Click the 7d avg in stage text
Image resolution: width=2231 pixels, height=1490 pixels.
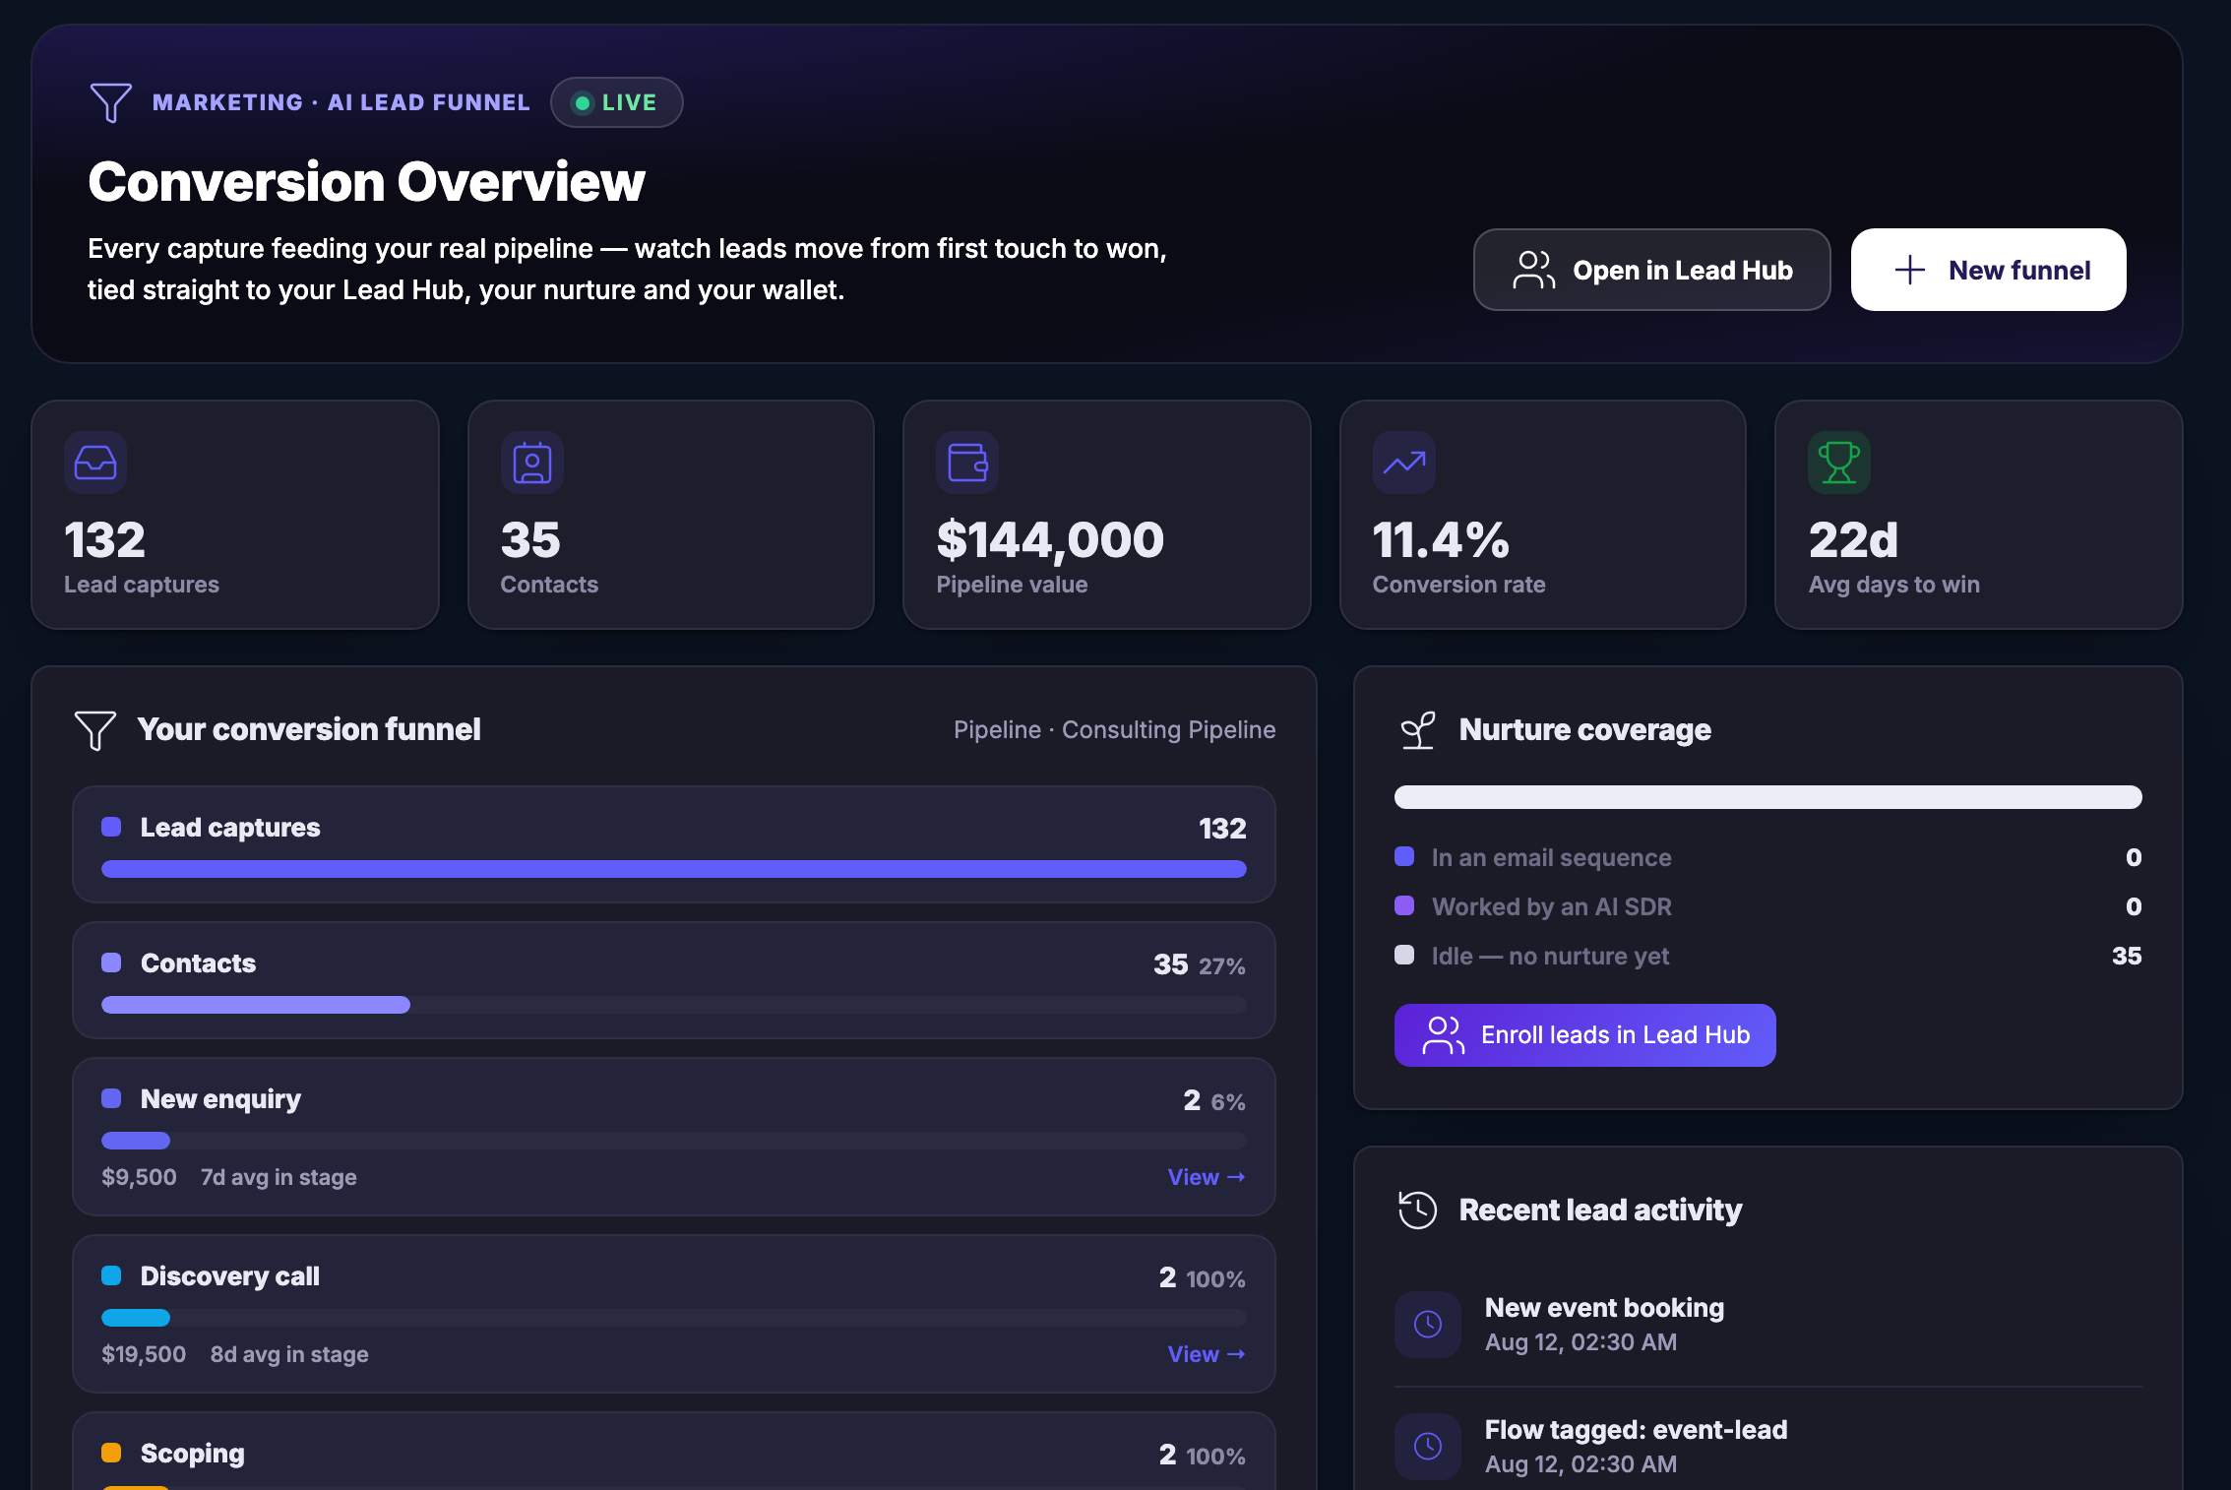click(x=279, y=1177)
